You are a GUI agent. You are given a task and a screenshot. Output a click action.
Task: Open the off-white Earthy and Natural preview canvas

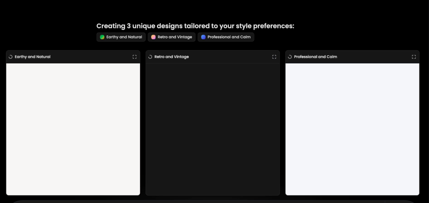(x=73, y=129)
